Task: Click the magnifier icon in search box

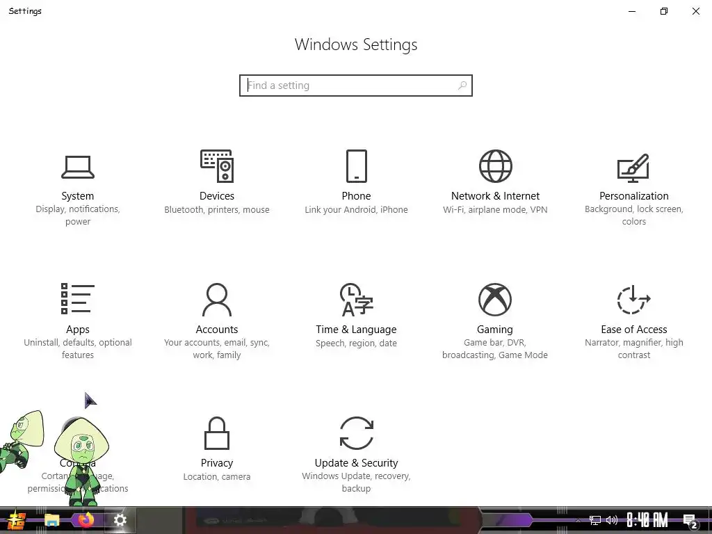Action: (x=462, y=86)
